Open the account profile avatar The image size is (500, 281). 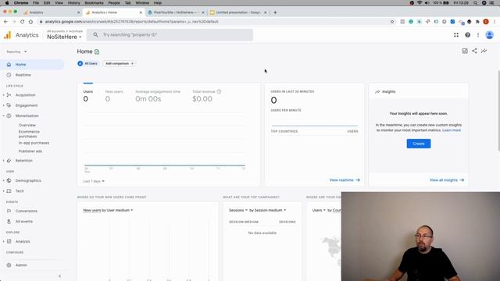click(490, 35)
